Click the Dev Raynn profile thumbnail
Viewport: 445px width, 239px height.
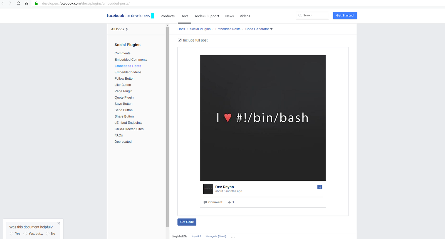click(208, 189)
